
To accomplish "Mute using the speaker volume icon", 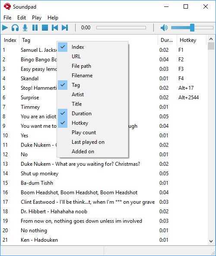I will click(164, 28).
